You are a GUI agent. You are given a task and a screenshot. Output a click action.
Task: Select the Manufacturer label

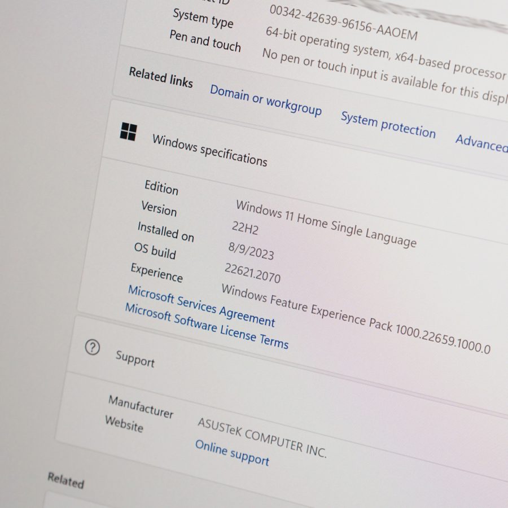coord(141,407)
